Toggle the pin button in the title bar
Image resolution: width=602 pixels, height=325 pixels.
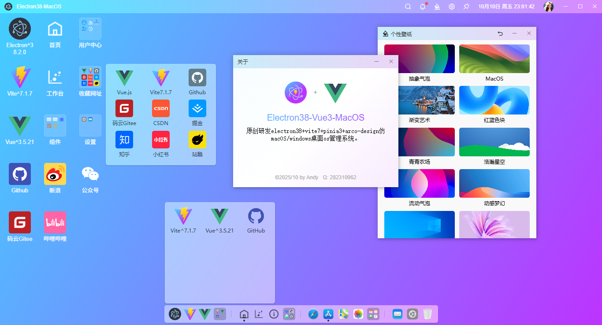pyautogui.click(x=466, y=6)
